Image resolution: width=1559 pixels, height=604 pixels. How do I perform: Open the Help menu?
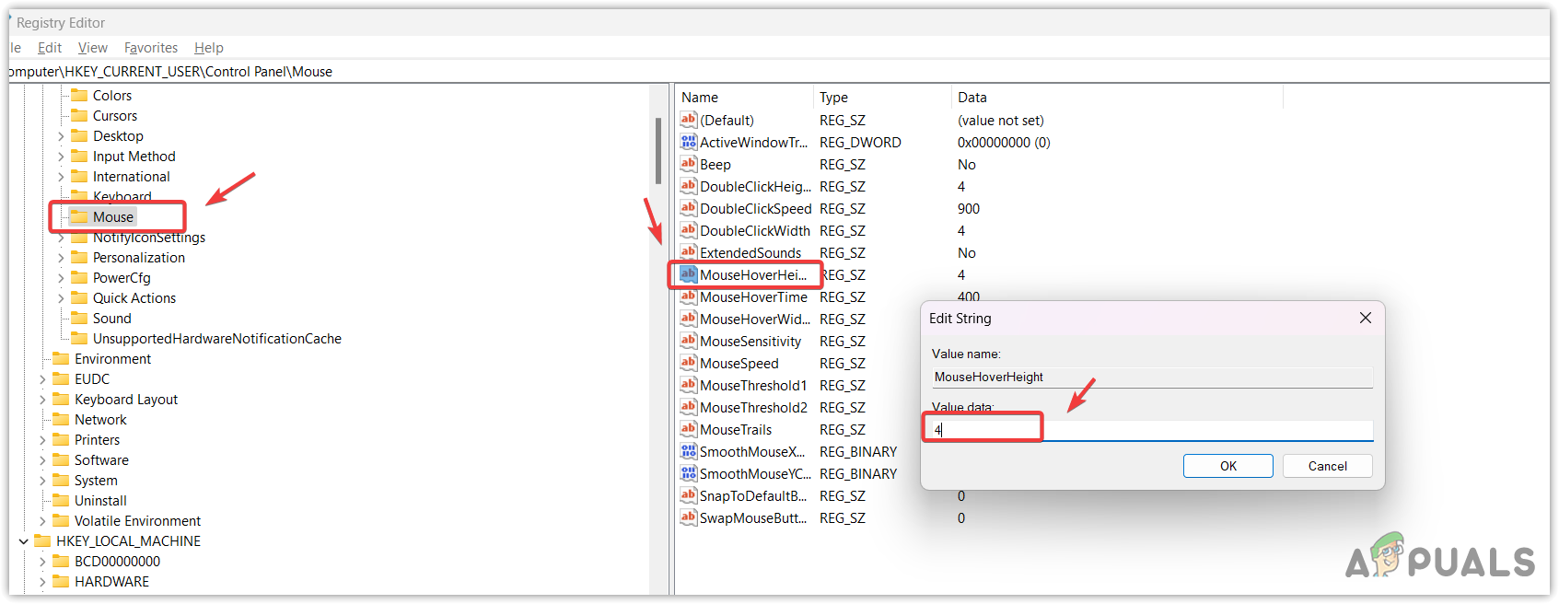[x=209, y=48]
